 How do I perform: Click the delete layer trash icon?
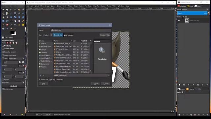207,85
